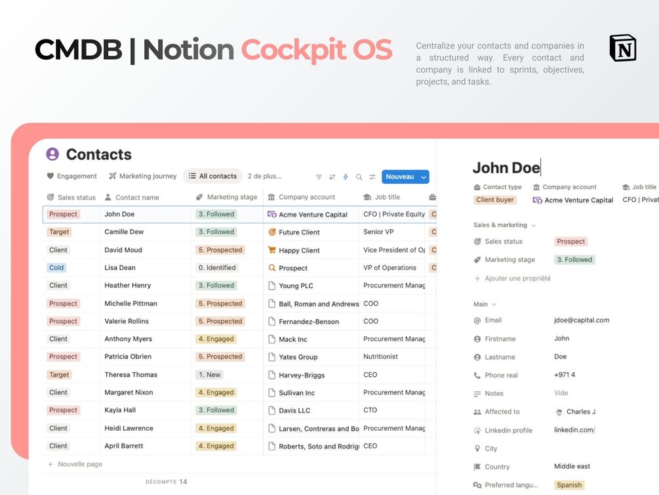The image size is (659, 495).
Task: Click the Email @ property icon
Action: [x=477, y=320]
